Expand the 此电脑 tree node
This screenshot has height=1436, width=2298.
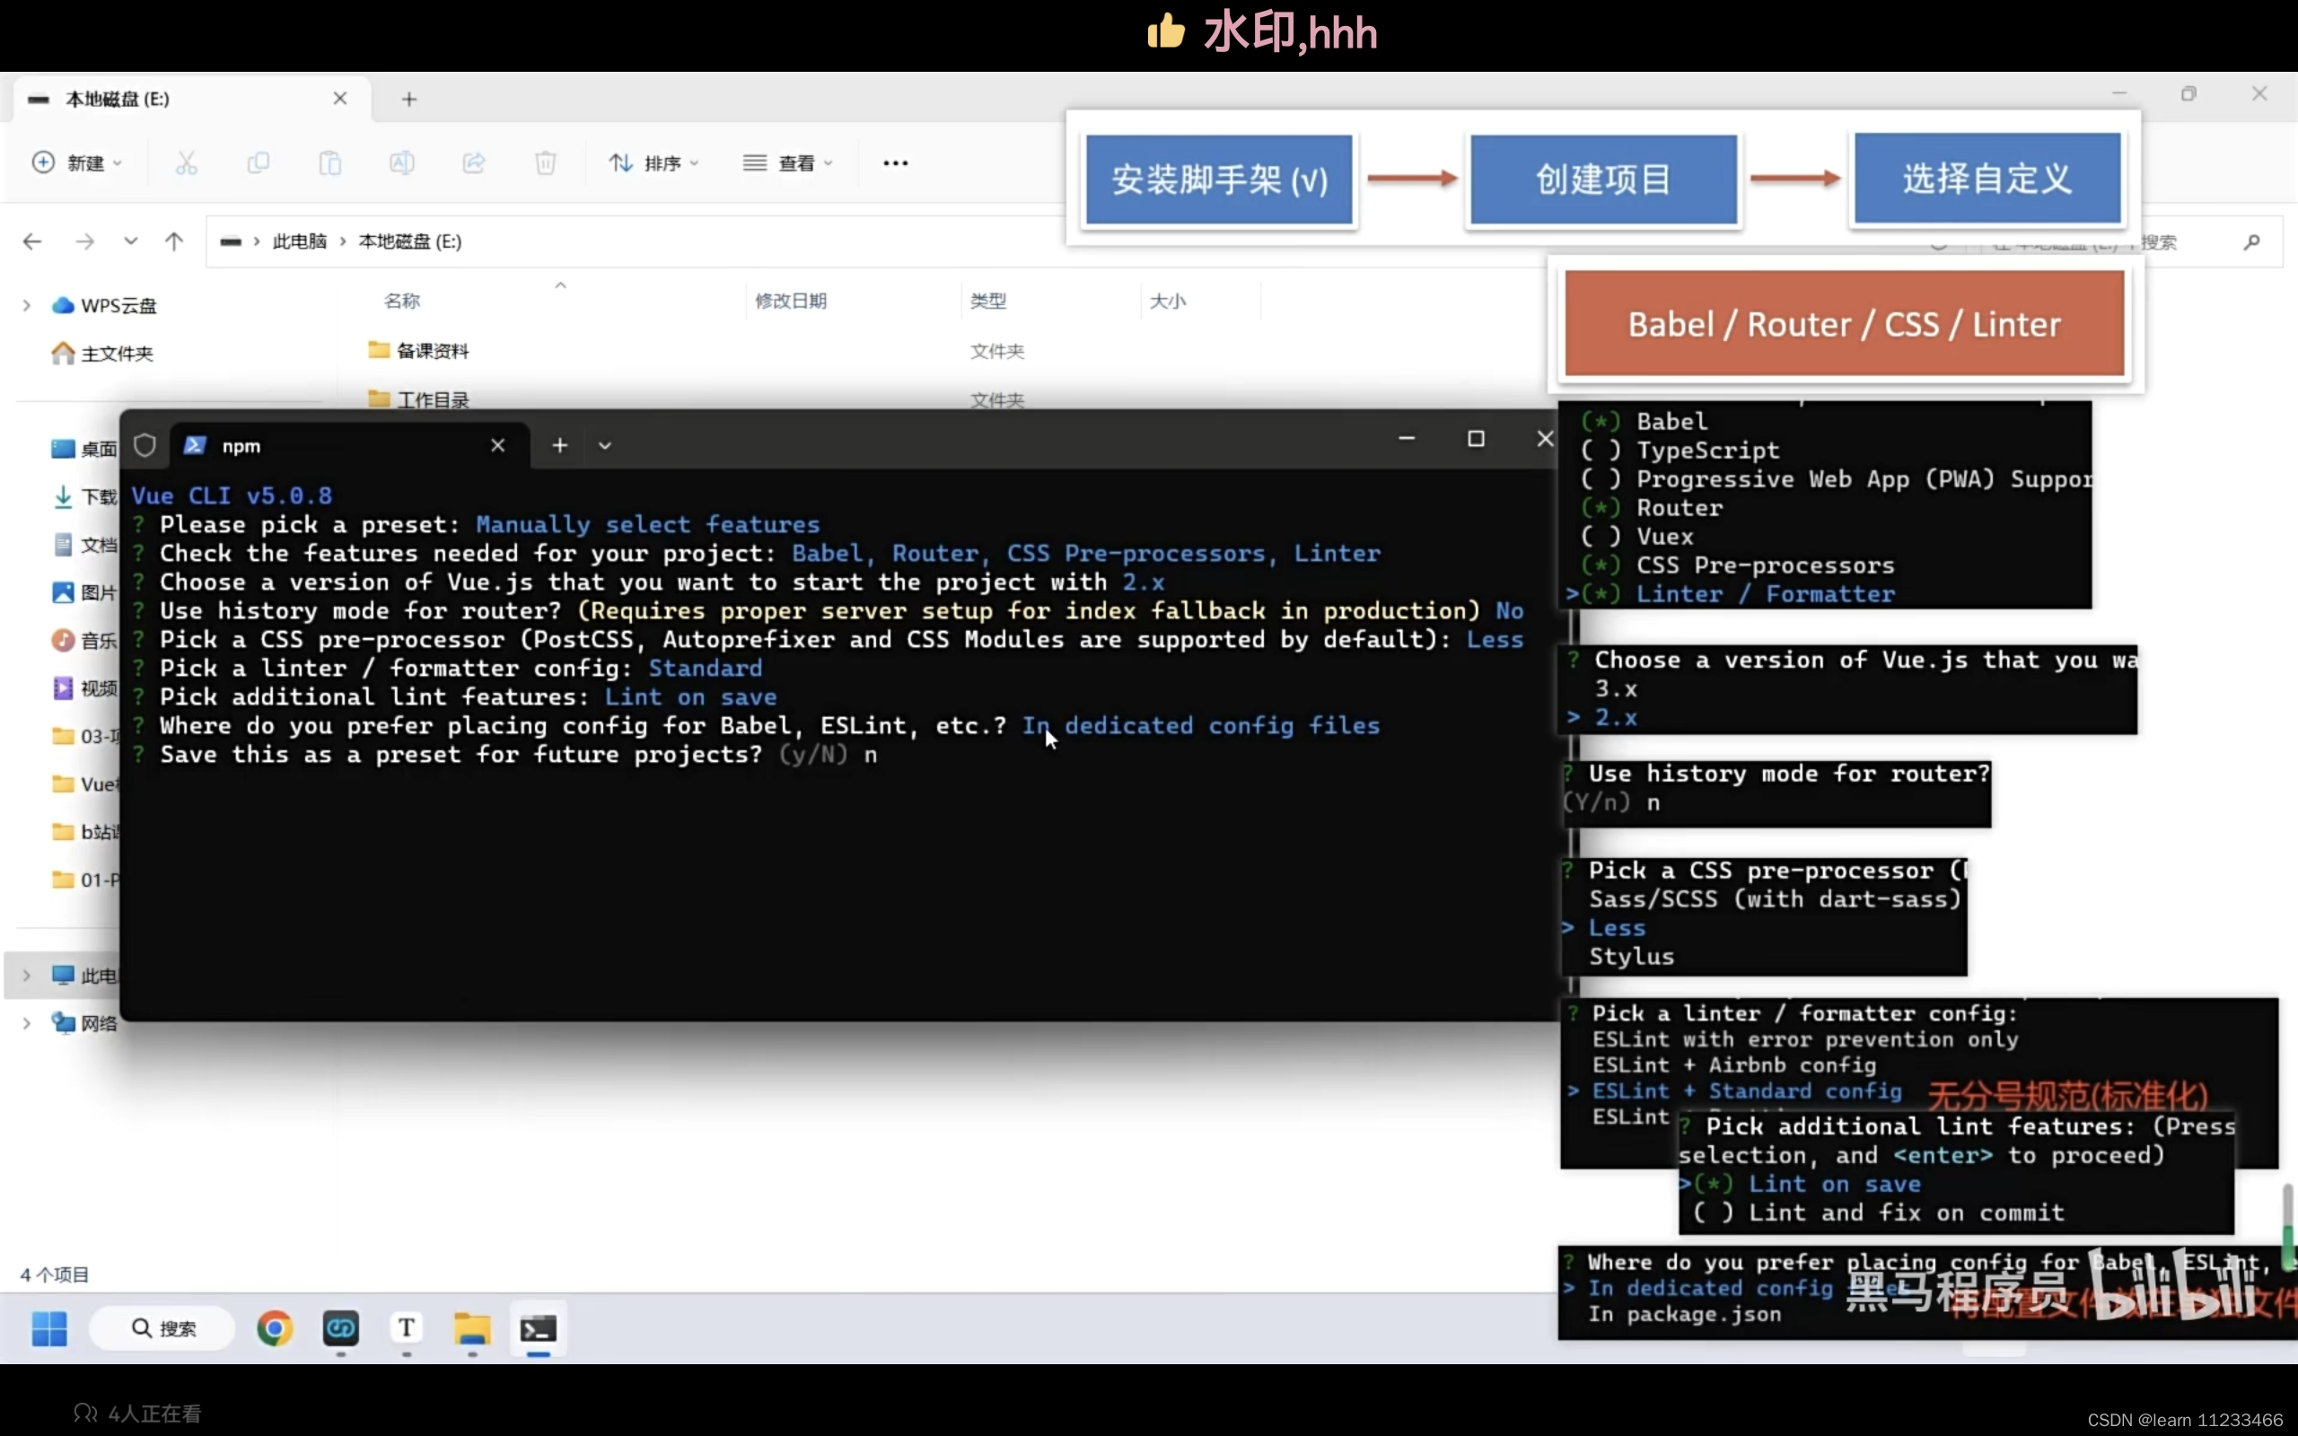pyautogui.click(x=27, y=976)
